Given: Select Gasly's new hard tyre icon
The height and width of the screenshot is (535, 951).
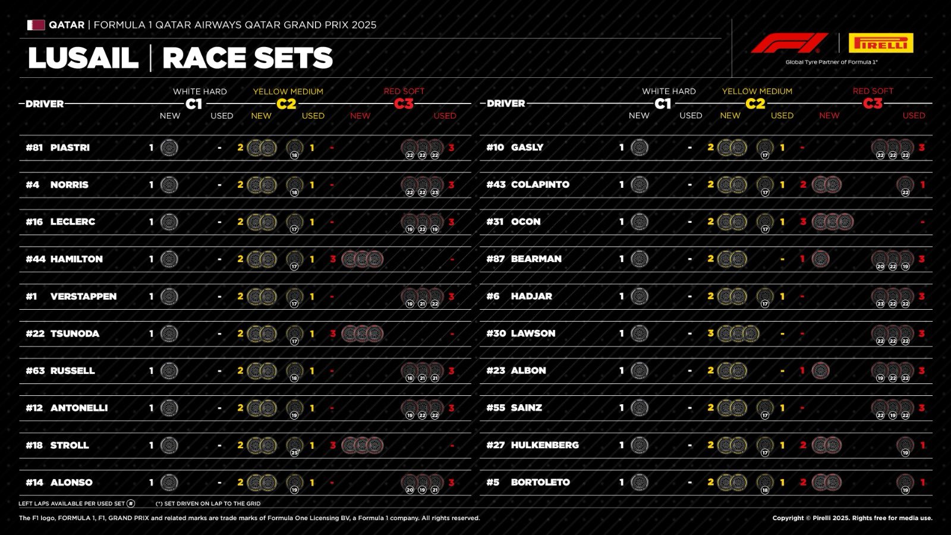Looking at the screenshot, I should (639, 147).
